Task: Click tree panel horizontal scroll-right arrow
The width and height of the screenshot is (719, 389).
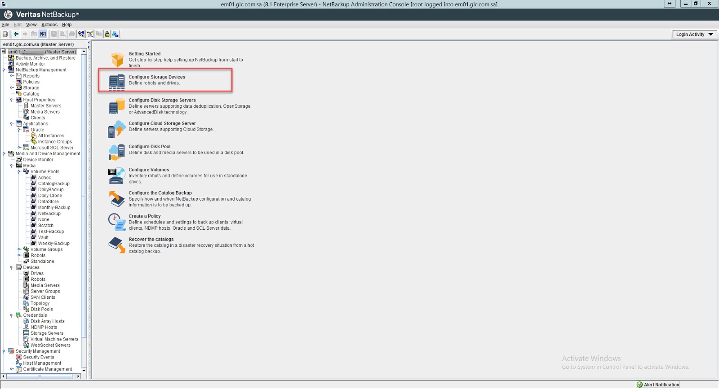Action: (78, 376)
